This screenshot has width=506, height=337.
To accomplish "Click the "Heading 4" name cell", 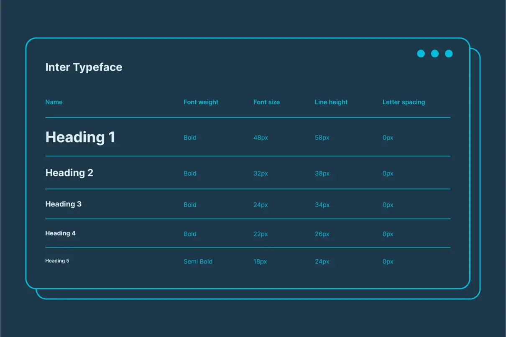I will click(x=61, y=233).
